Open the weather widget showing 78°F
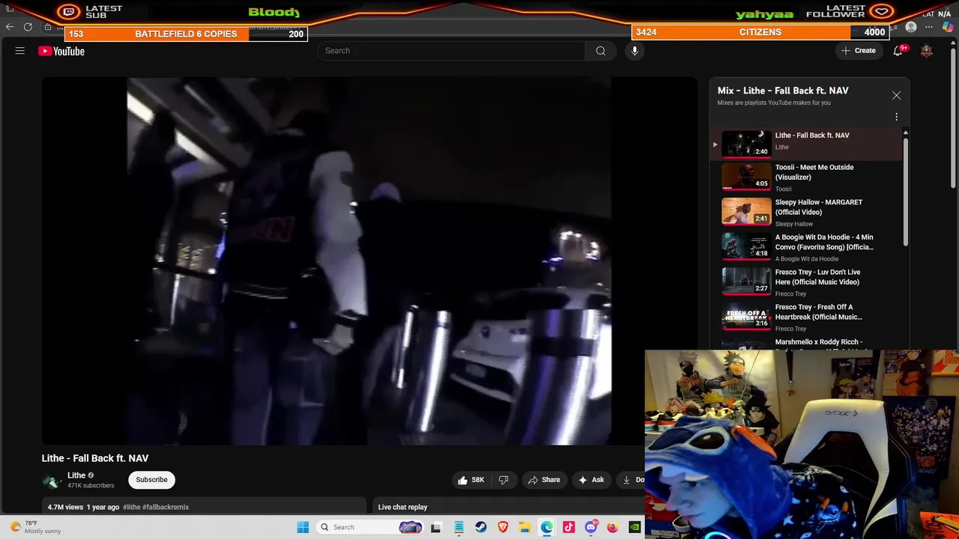The height and width of the screenshot is (539, 959). click(x=34, y=527)
